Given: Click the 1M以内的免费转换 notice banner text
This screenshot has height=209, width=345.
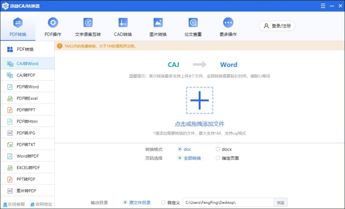Looking at the screenshot, I should (100, 46).
